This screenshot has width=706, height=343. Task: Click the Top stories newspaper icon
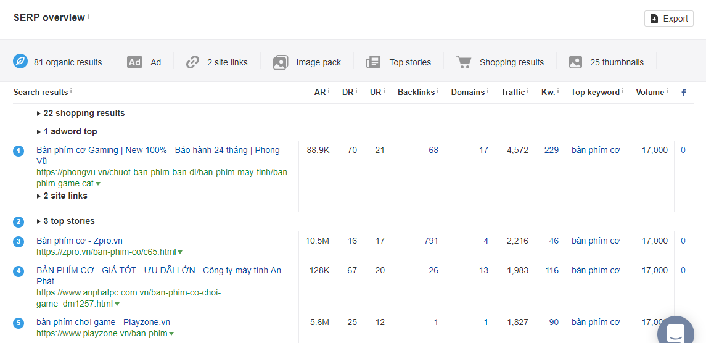374,62
